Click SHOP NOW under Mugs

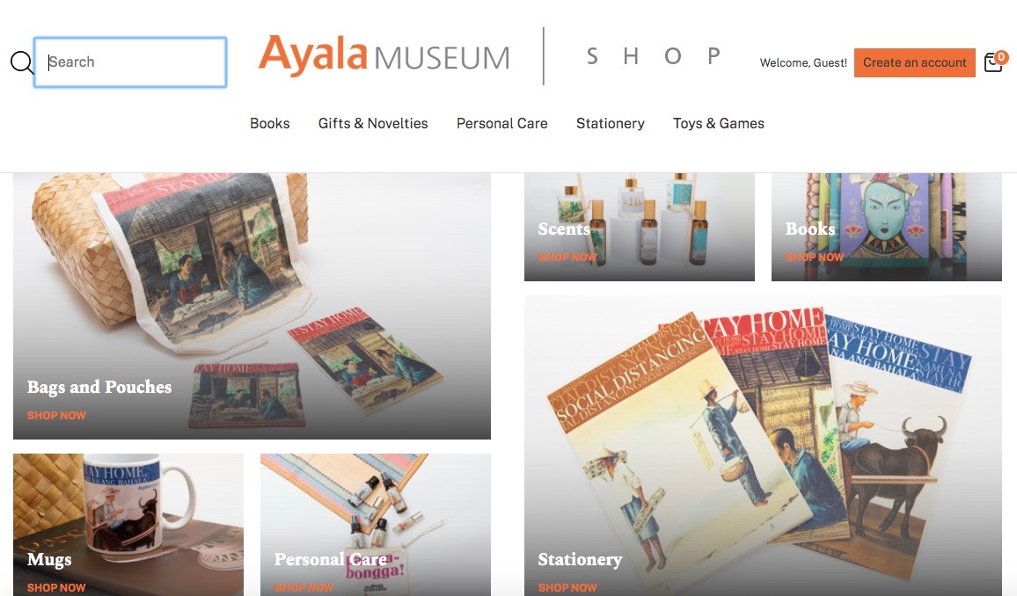pos(56,587)
